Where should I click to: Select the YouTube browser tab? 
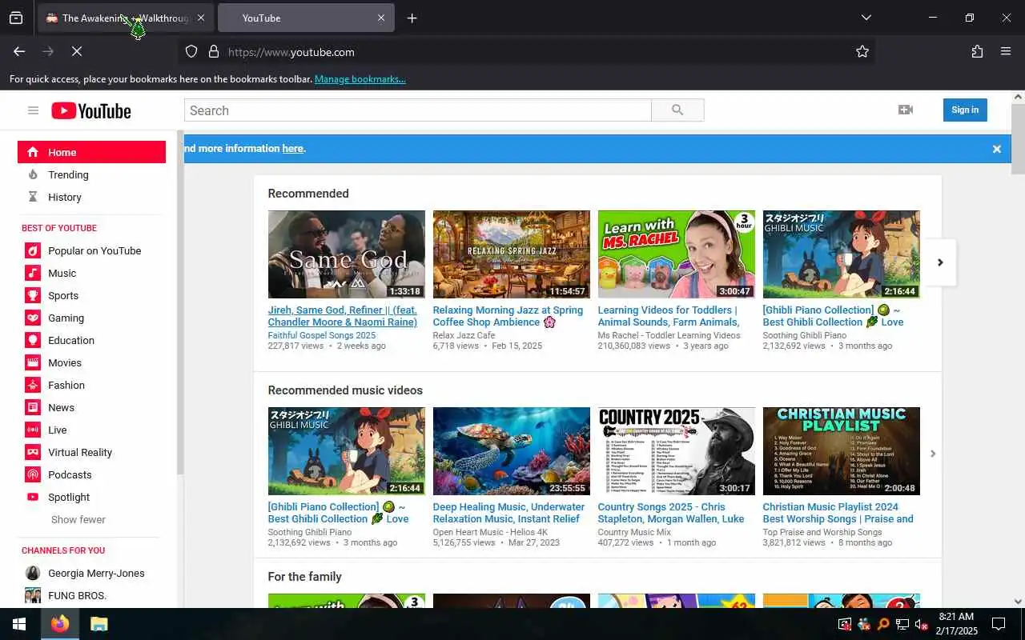click(306, 18)
